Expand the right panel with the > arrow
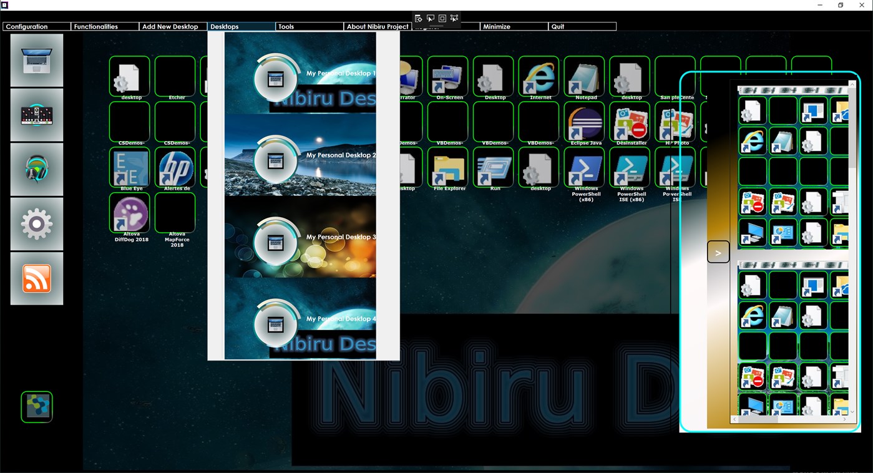Image resolution: width=873 pixels, height=473 pixels. point(718,251)
